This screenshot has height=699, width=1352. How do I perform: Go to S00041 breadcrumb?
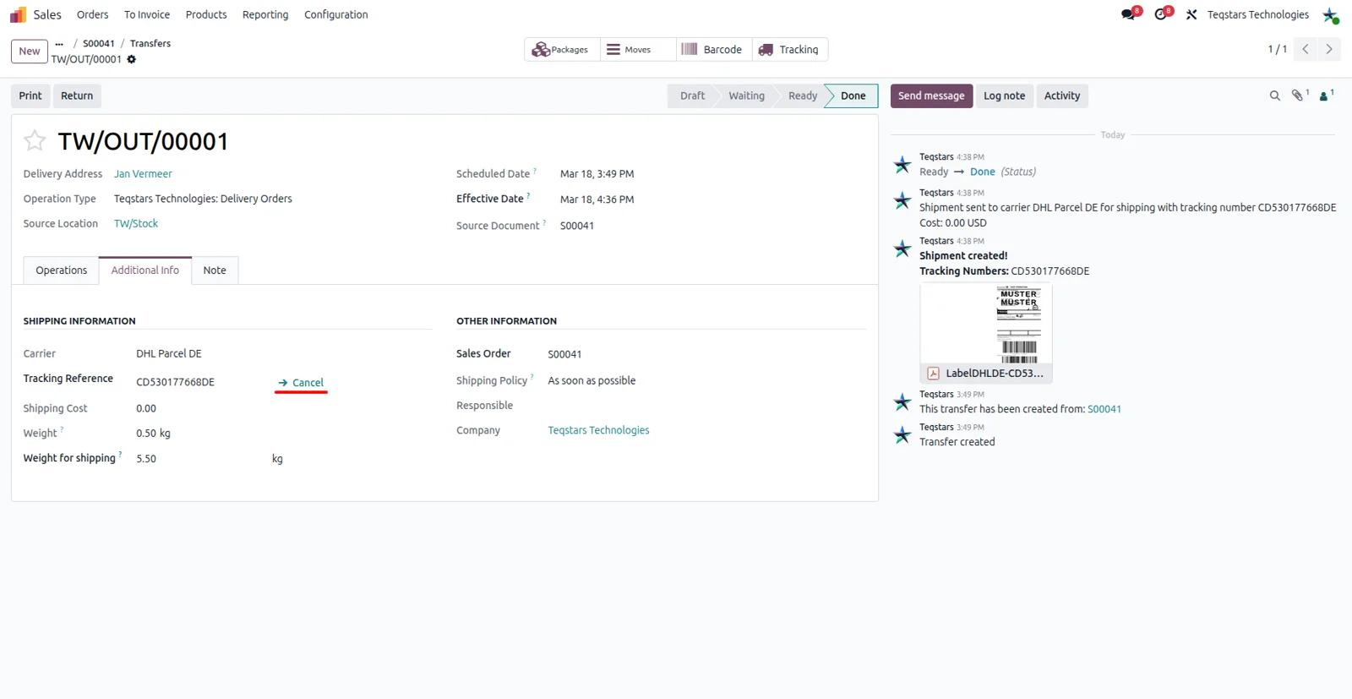[99, 43]
